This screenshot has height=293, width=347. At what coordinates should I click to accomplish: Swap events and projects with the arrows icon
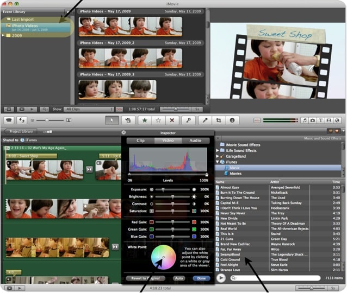coord(22,120)
